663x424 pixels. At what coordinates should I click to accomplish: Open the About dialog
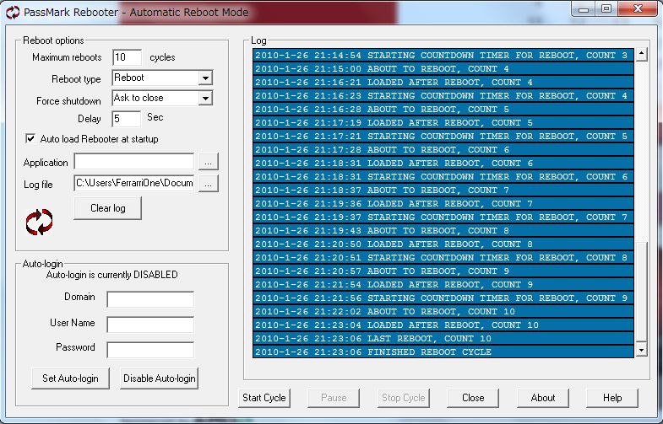543,398
